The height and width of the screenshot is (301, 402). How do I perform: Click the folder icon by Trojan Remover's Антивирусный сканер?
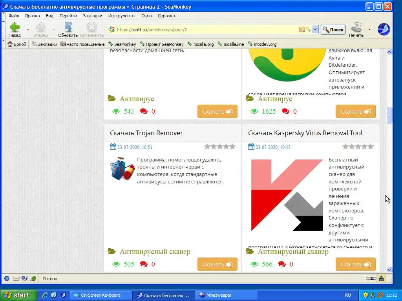point(112,251)
